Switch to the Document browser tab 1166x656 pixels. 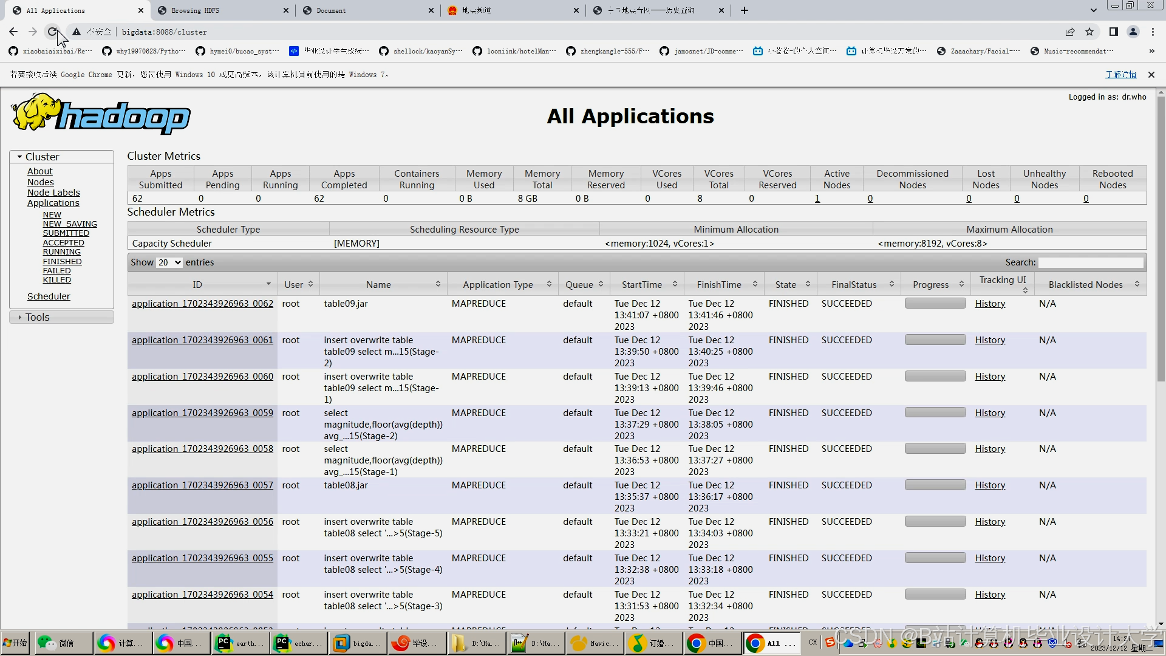(332, 10)
